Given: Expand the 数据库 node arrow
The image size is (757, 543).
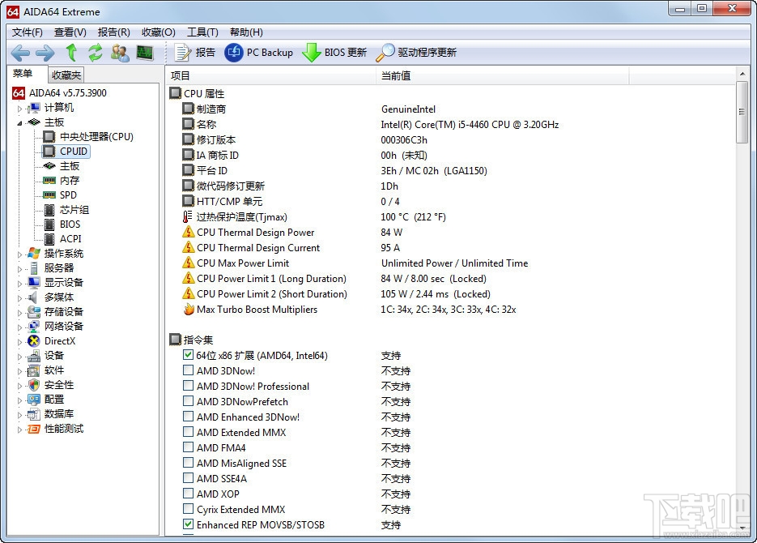Looking at the screenshot, I should [x=19, y=414].
